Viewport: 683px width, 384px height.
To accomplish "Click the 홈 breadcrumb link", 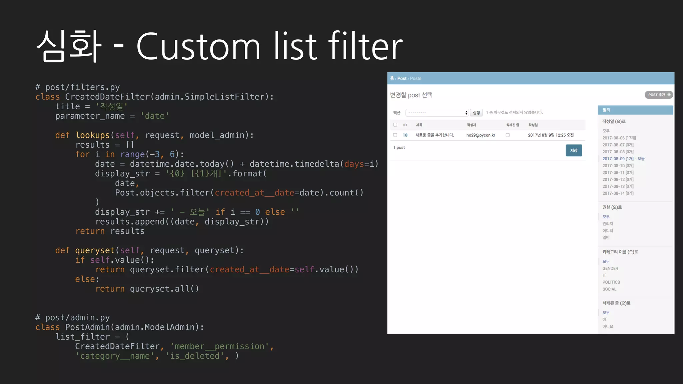I will pos(392,78).
